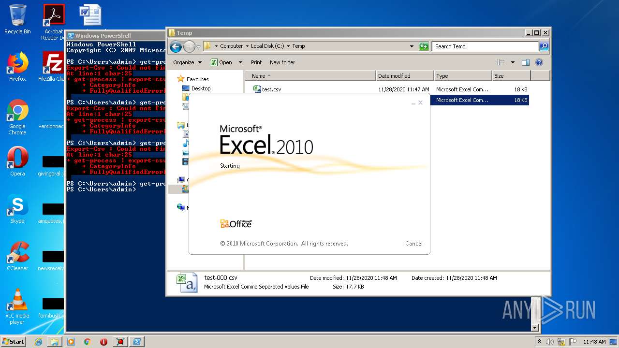Viewport: 619px width, 348px height.
Task: Click the volume speaker tray icon
Action: 550,342
